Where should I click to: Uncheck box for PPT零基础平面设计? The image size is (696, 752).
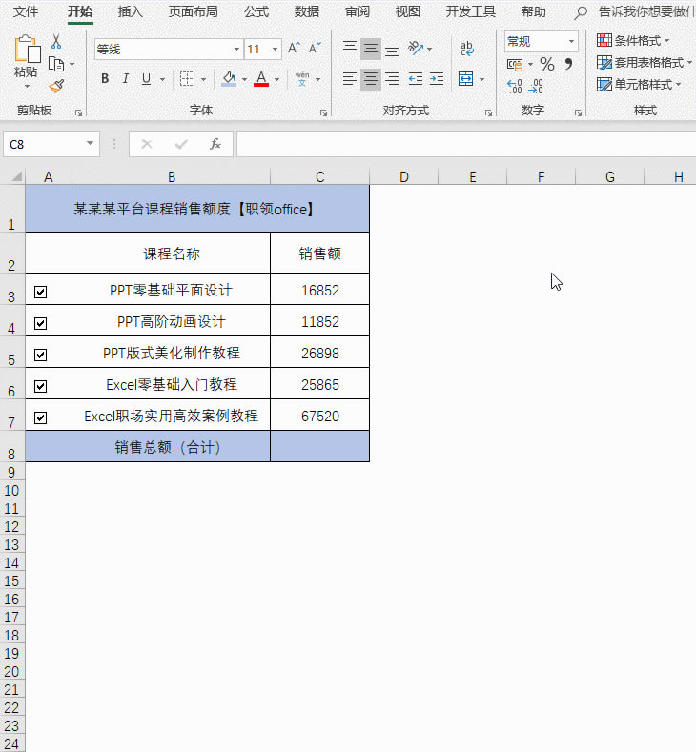pos(41,292)
